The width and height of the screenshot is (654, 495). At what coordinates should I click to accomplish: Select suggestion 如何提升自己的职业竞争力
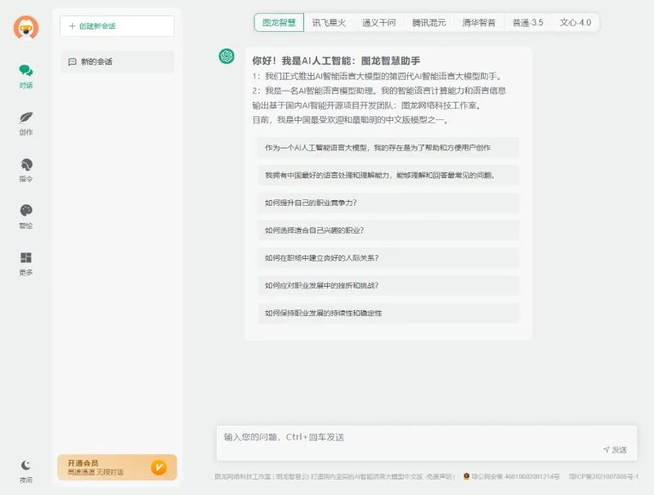pos(388,203)
